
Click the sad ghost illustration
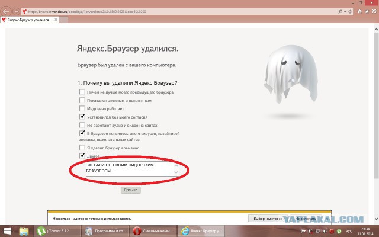[x=291, y=73]
